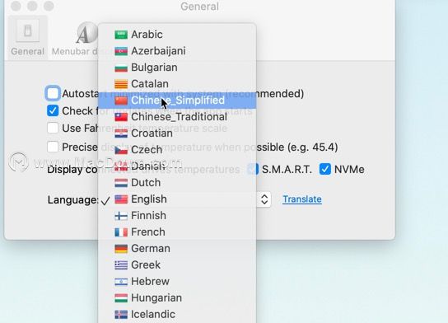Click the Language popup stepper arrows
448x323 pixels.
click(264, 199)
